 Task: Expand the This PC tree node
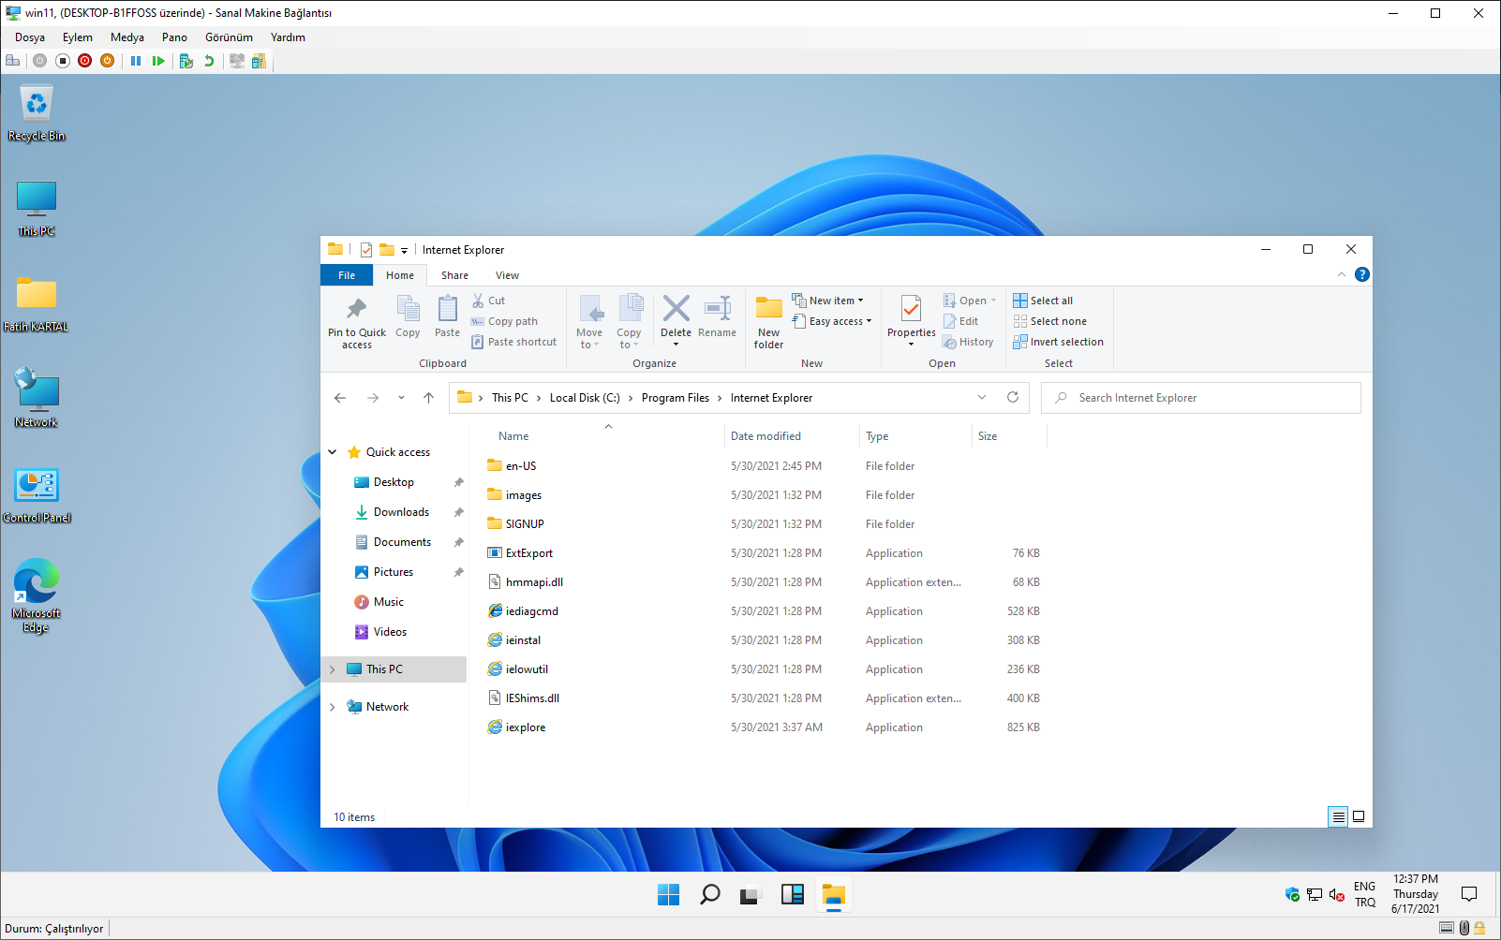(333, 669)
